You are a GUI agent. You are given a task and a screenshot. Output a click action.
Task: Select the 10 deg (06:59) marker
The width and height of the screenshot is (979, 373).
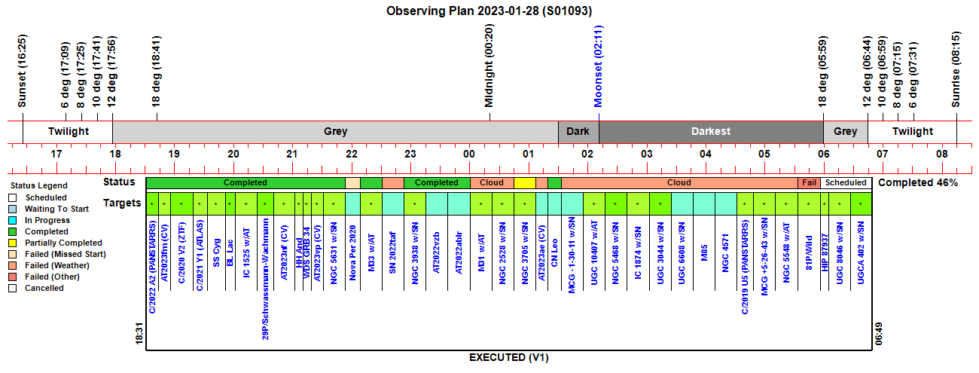tap(882, 73)
